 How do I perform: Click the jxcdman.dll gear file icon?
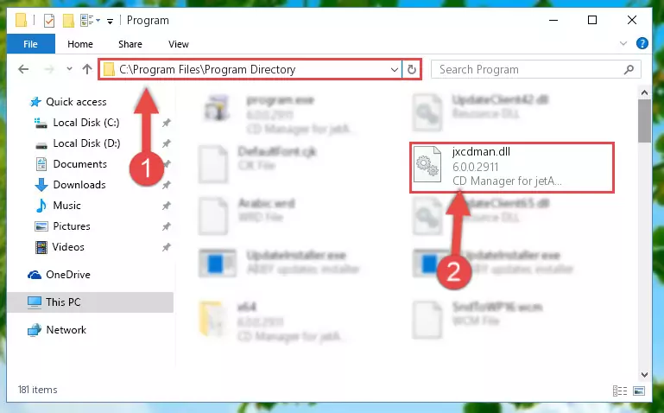click(427, 165)
